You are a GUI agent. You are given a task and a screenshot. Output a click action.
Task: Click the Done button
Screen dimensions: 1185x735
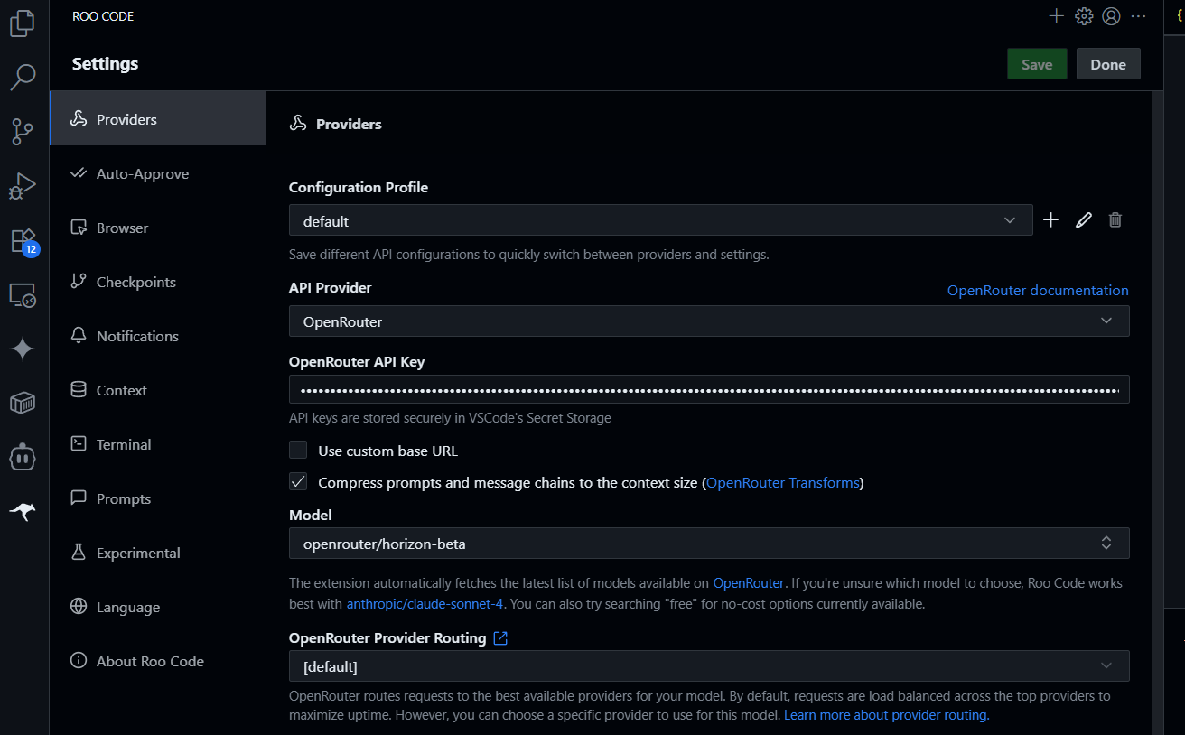point(1108,64)
